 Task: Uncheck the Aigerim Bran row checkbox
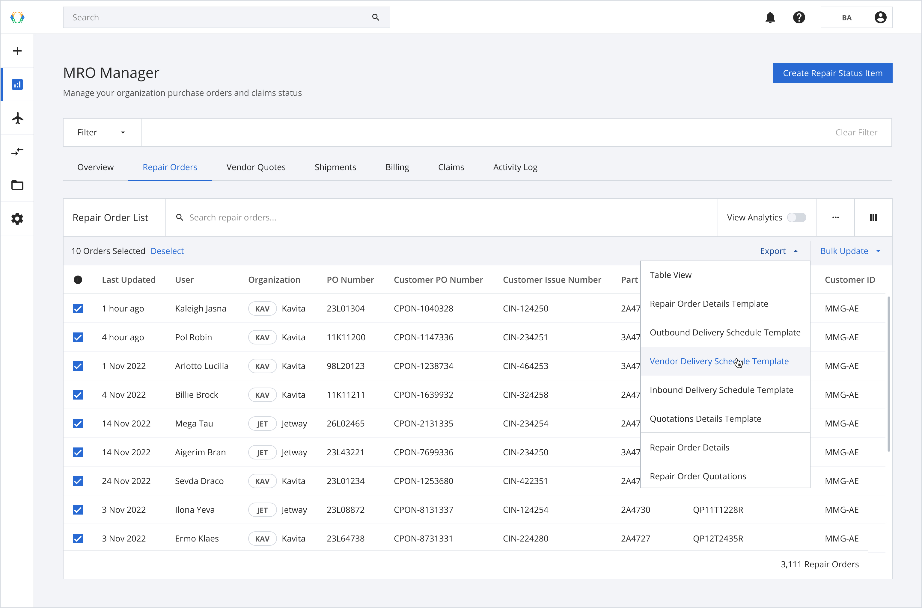tap(78, 452)
